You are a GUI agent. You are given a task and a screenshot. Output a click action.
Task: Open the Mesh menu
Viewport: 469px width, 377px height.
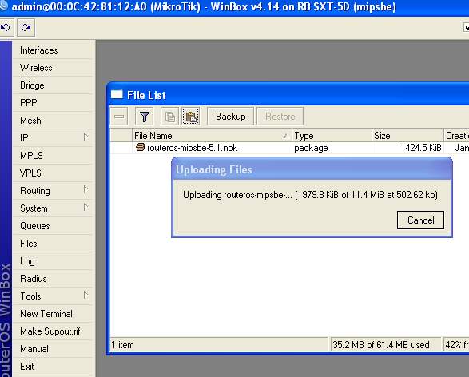pyautogui.click(x=54, y=121)
